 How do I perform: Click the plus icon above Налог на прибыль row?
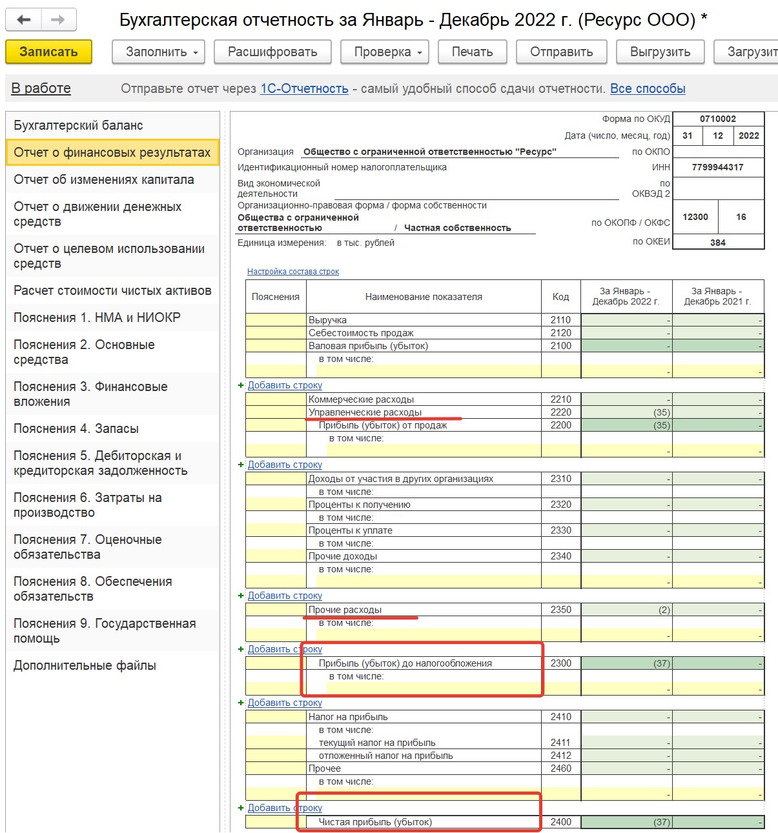[241, 703]
